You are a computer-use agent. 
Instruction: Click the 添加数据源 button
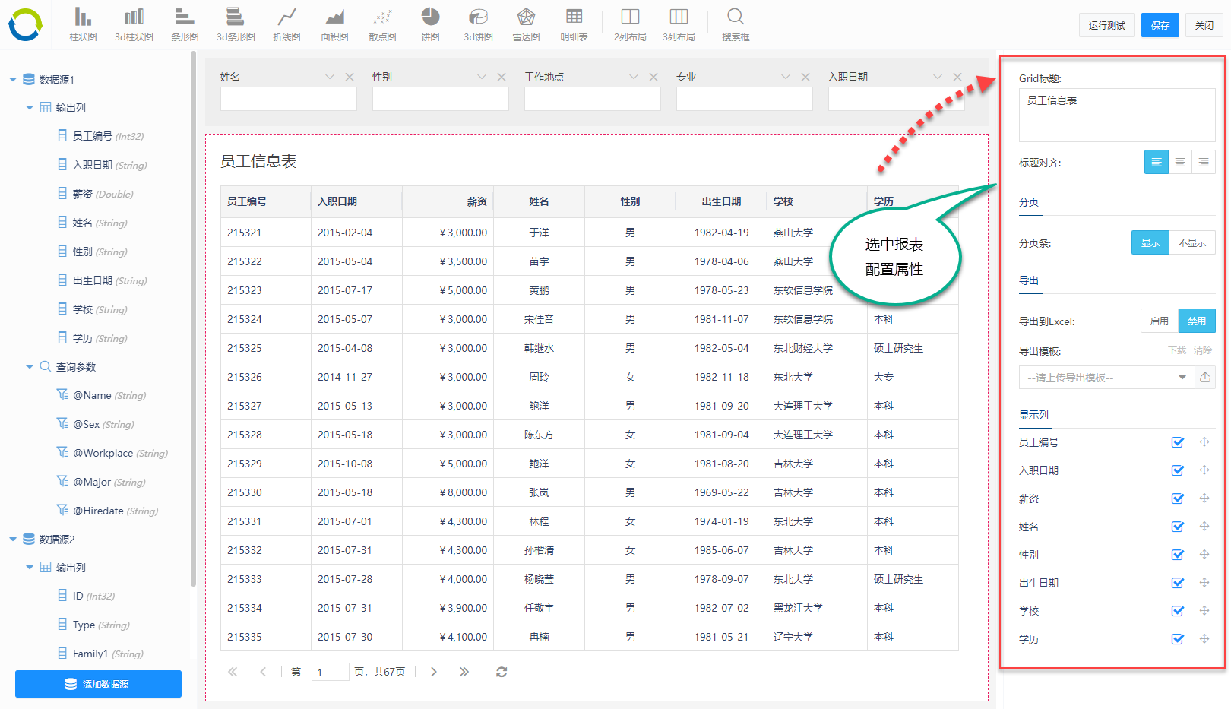point(98,684)
